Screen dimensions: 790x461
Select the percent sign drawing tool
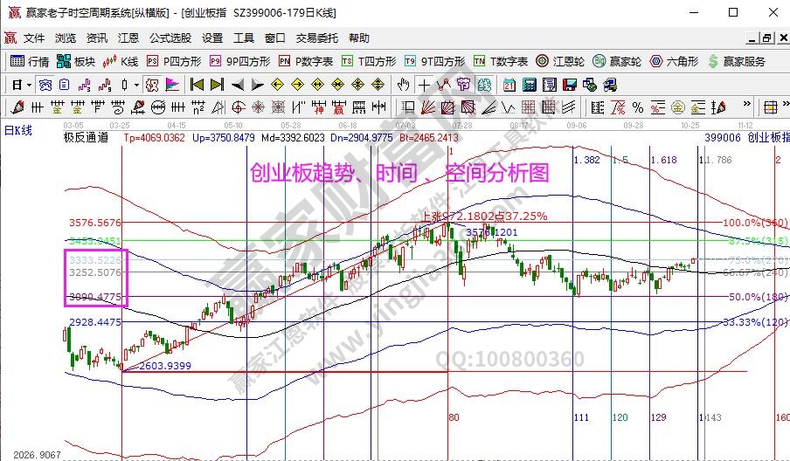click(638, 107)
